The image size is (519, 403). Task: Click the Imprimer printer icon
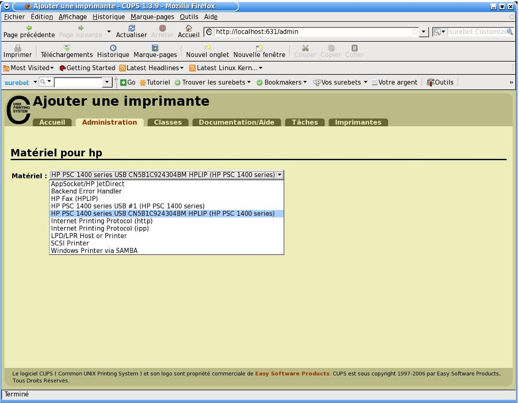coord(17,48)
